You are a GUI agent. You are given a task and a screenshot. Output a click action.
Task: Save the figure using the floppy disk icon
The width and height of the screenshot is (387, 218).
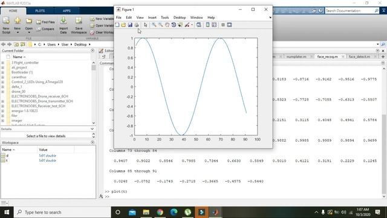130,25
